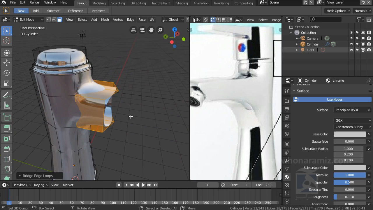
Task: Hide the Camera object in viewport
Action: pyautogui.click(x=351, y=38)
